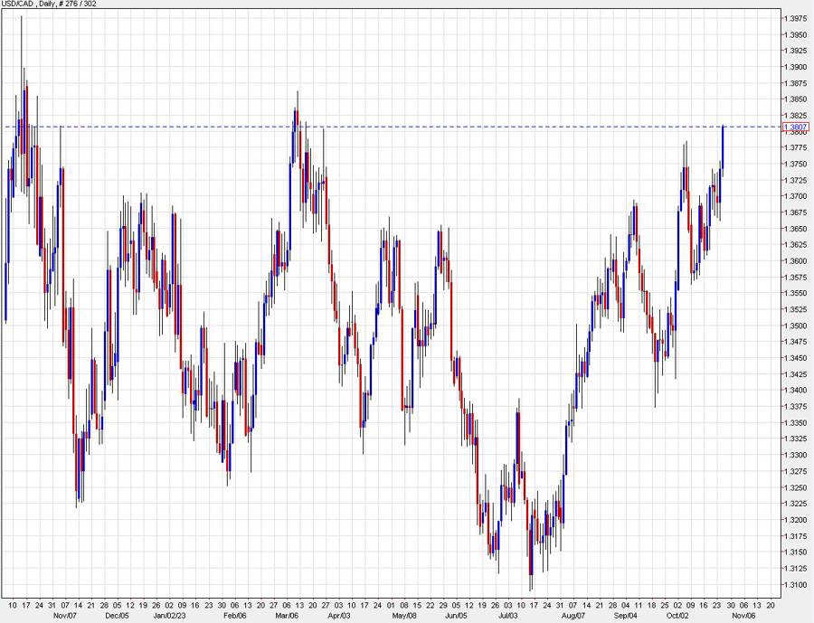The image size is (814, 623).
Task: Select the Nov/07 date on time axis
Action: click(63, 615)
